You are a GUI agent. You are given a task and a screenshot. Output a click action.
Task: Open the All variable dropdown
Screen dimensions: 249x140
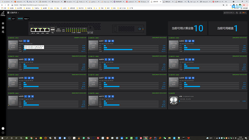tap(13, 19)
